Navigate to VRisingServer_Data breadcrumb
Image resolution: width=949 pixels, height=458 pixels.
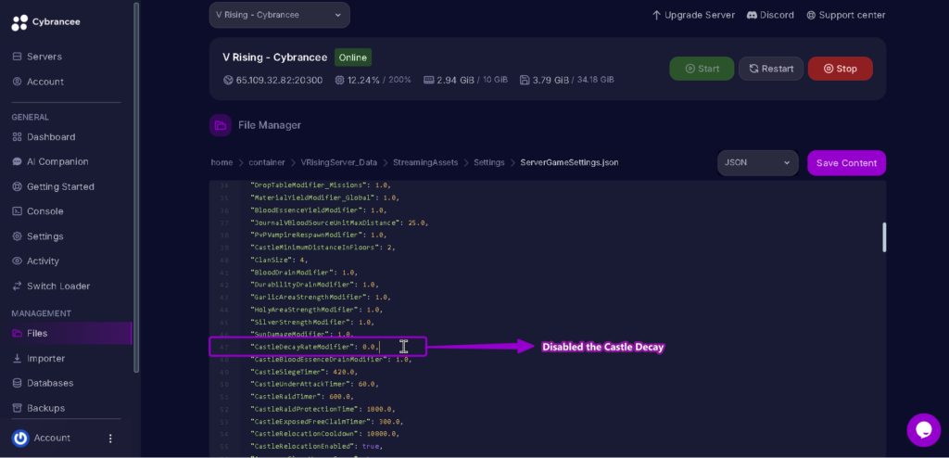pos(339,162)
